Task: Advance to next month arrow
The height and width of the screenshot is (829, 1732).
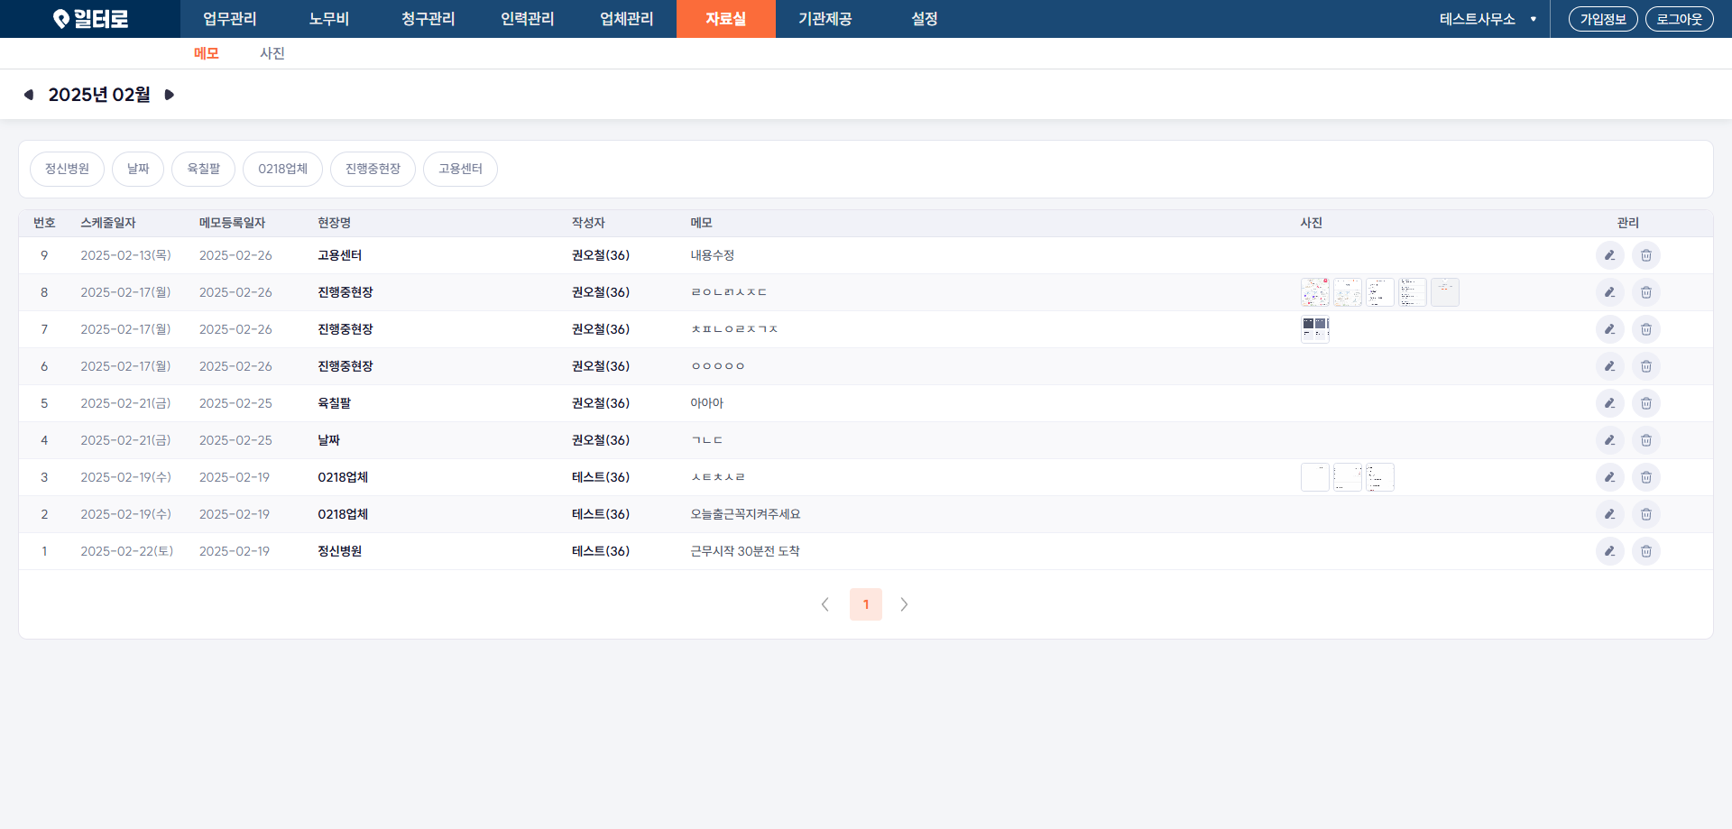Action: [169, 95]
